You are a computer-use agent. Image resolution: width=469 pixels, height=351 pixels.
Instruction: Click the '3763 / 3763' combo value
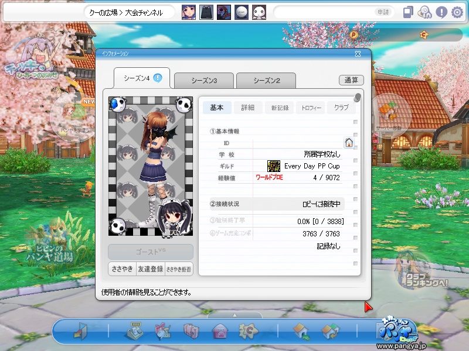coord(321,233)
